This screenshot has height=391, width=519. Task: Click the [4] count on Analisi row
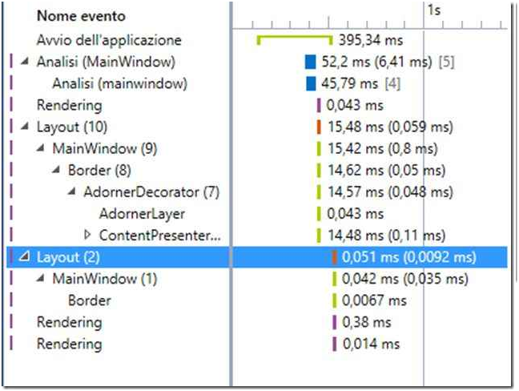(392, 83)
